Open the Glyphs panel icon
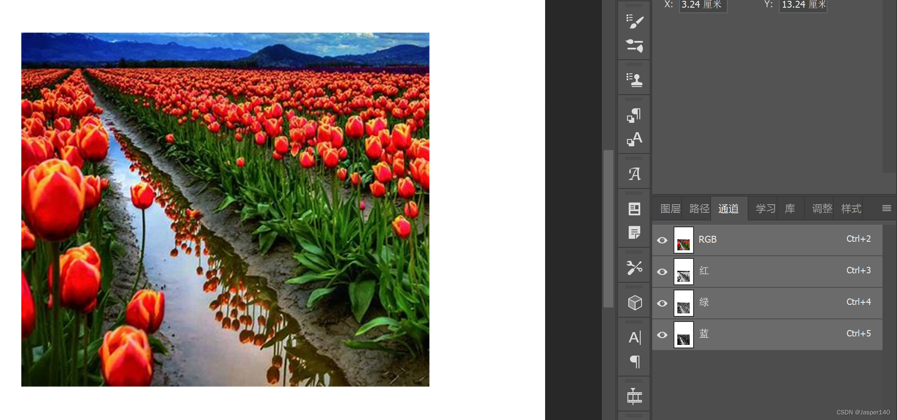This screenshot has width=897, height=420. tap(634, 174)
